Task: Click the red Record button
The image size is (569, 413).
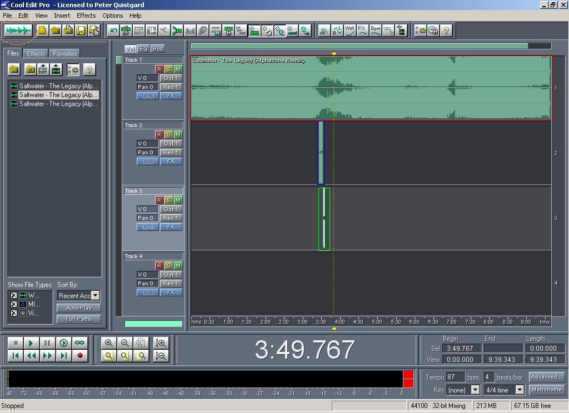Action: (80, 356)
